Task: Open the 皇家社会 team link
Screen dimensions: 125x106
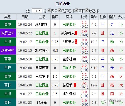Action: 69,59
